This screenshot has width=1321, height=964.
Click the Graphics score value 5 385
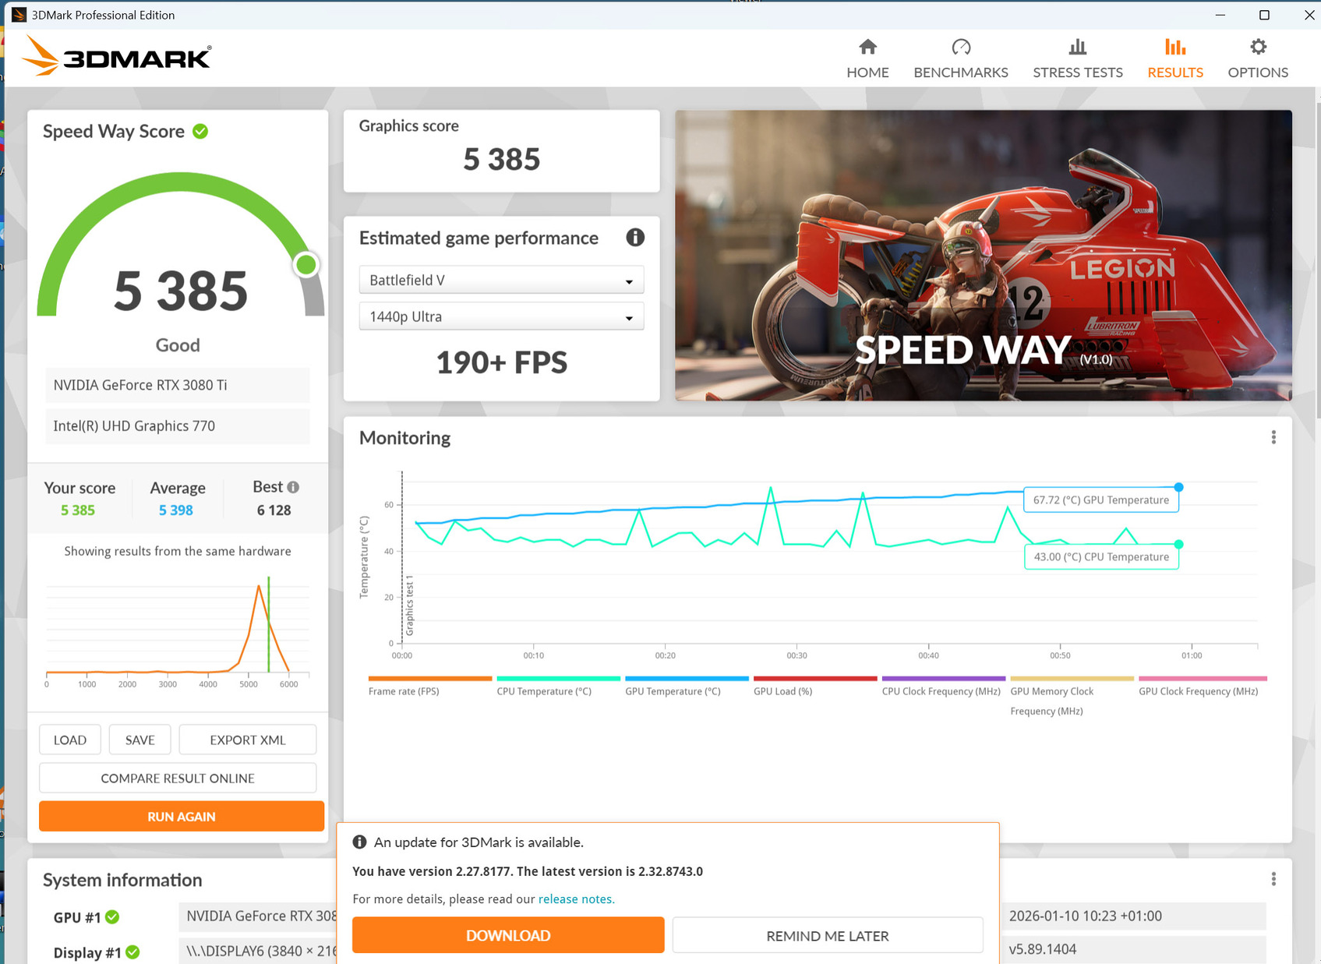tap(502, 160)
